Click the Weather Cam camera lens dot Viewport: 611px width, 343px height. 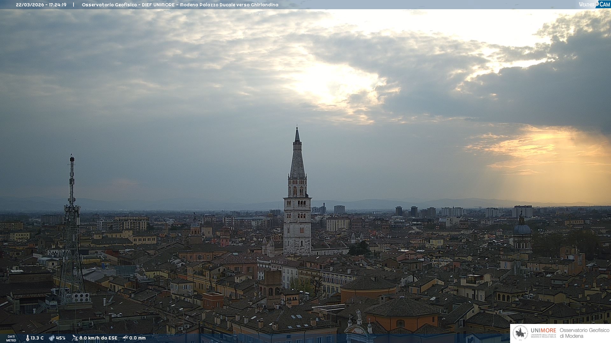[597, 4]
